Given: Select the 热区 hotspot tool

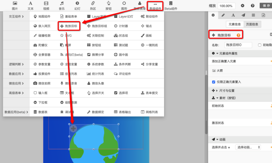Looking at the screenshot, I should pyautogui.click(x=93, y=6).
